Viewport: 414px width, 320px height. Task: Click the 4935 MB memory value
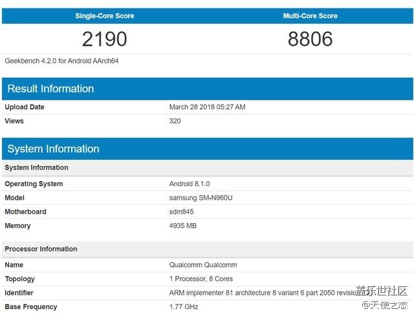pyautogui.click(x=183, y=226)
